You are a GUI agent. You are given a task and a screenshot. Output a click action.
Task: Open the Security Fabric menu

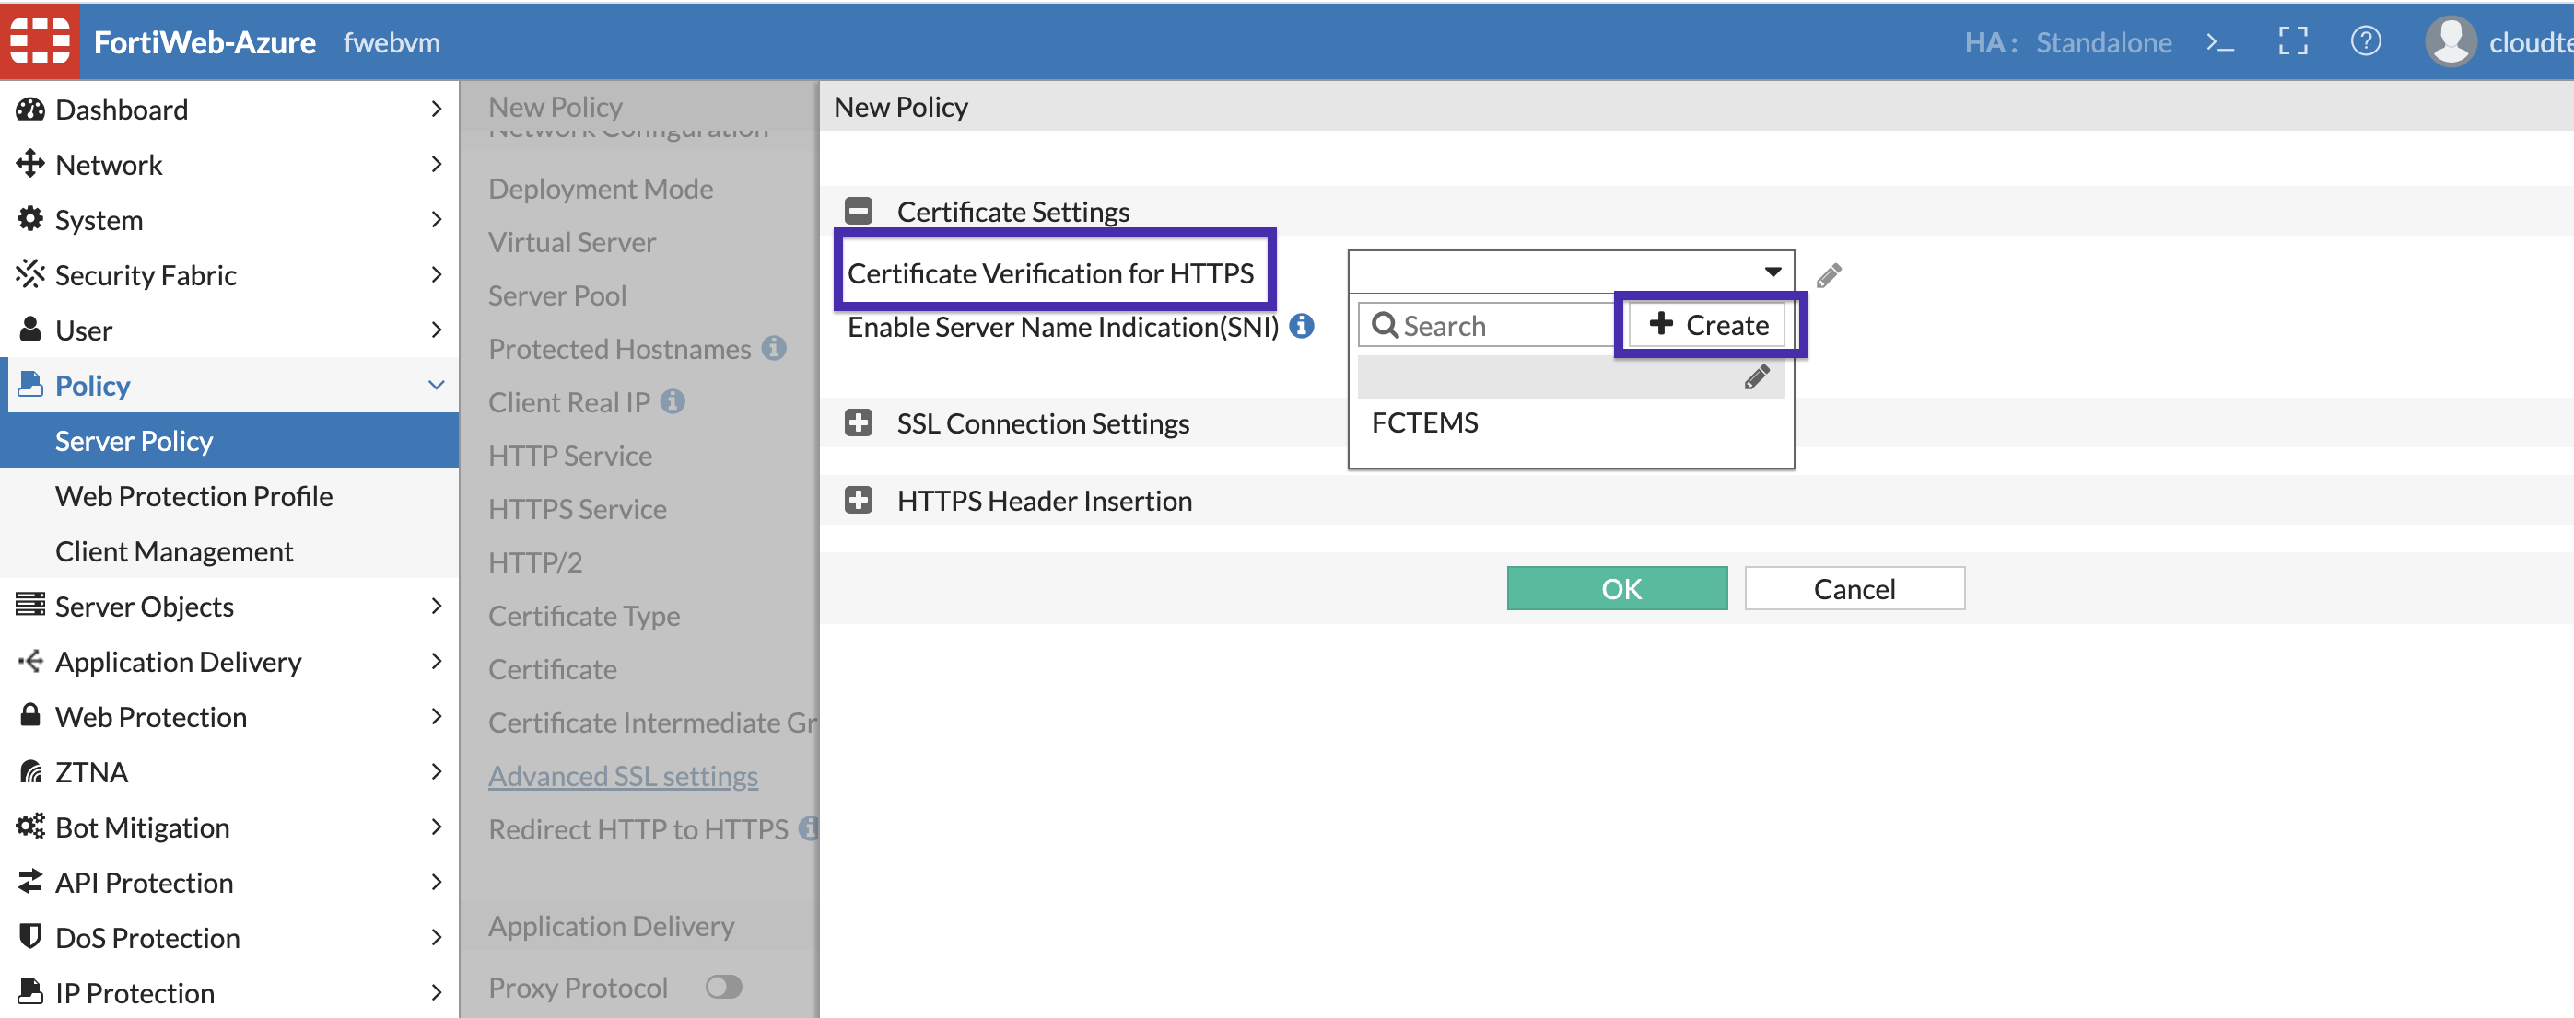coord(228,273)
